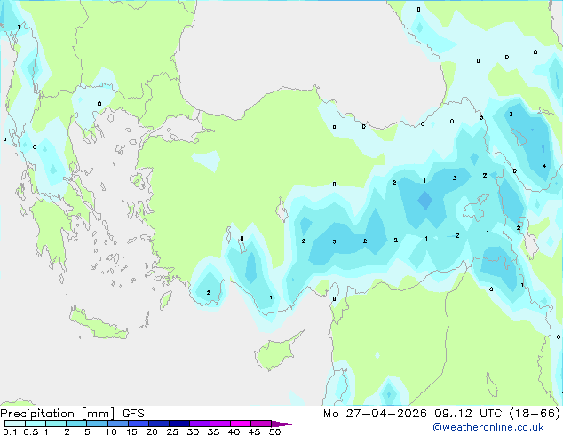563x435 pixels.
Task: Select the 40–45 mm magenta legend swatch
Action: click(241, 423)
